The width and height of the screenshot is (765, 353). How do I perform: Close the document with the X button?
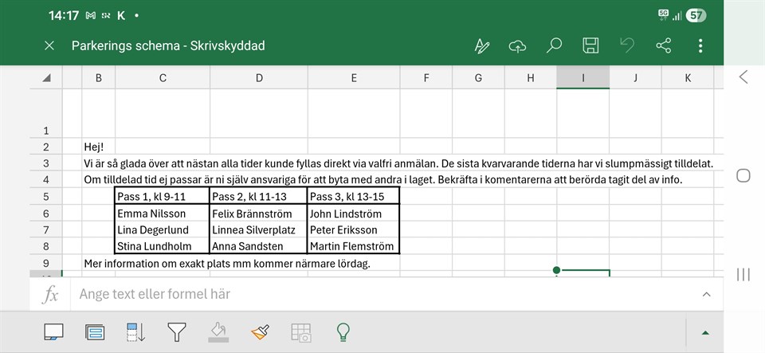(x=49, y=45)
